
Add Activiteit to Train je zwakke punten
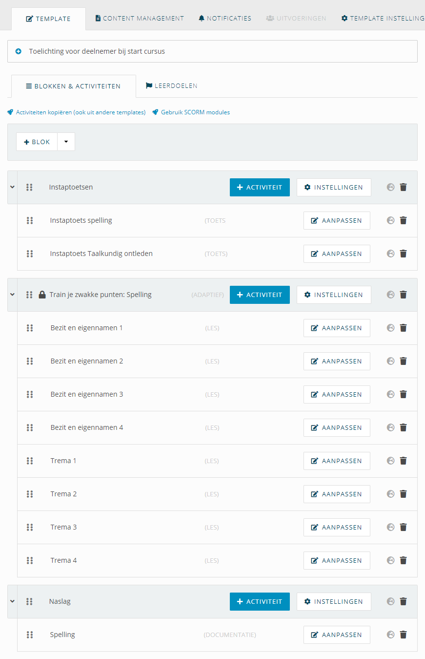click(260, 295)
